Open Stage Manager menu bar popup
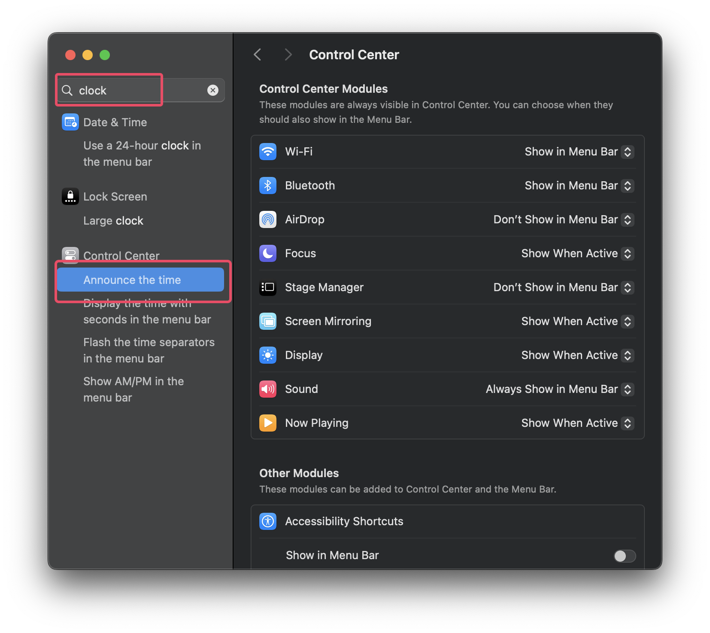Image resolution: width=710 pixels, height=633 pixels. pyautogui.click(x=564, y=287)
